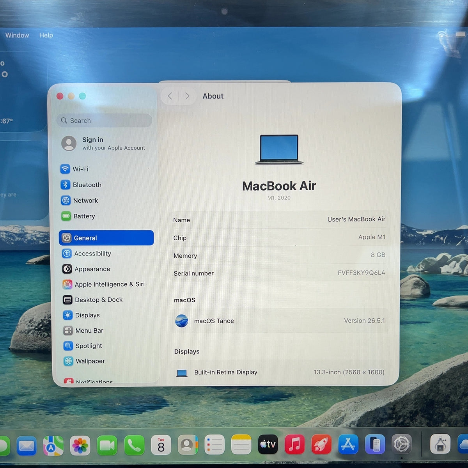Go forward with the right chevron
Image resolution: width=468 pixels, height=468 pixels.
(187, 96)
